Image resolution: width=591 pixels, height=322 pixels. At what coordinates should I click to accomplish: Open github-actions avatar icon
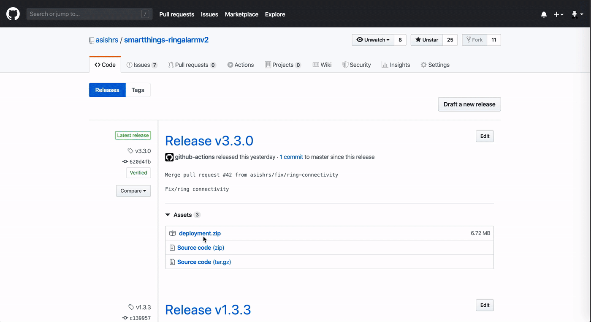tap(169, 157)
